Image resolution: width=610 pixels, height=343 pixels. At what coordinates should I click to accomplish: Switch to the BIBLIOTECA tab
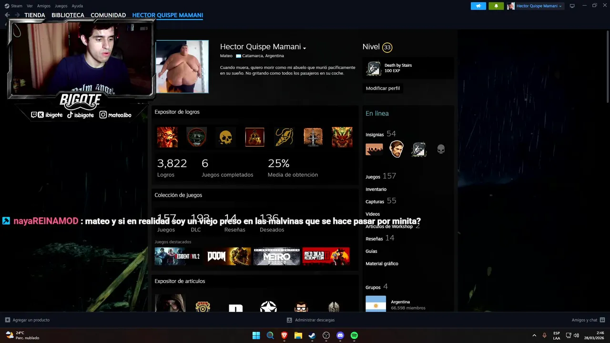68,15
